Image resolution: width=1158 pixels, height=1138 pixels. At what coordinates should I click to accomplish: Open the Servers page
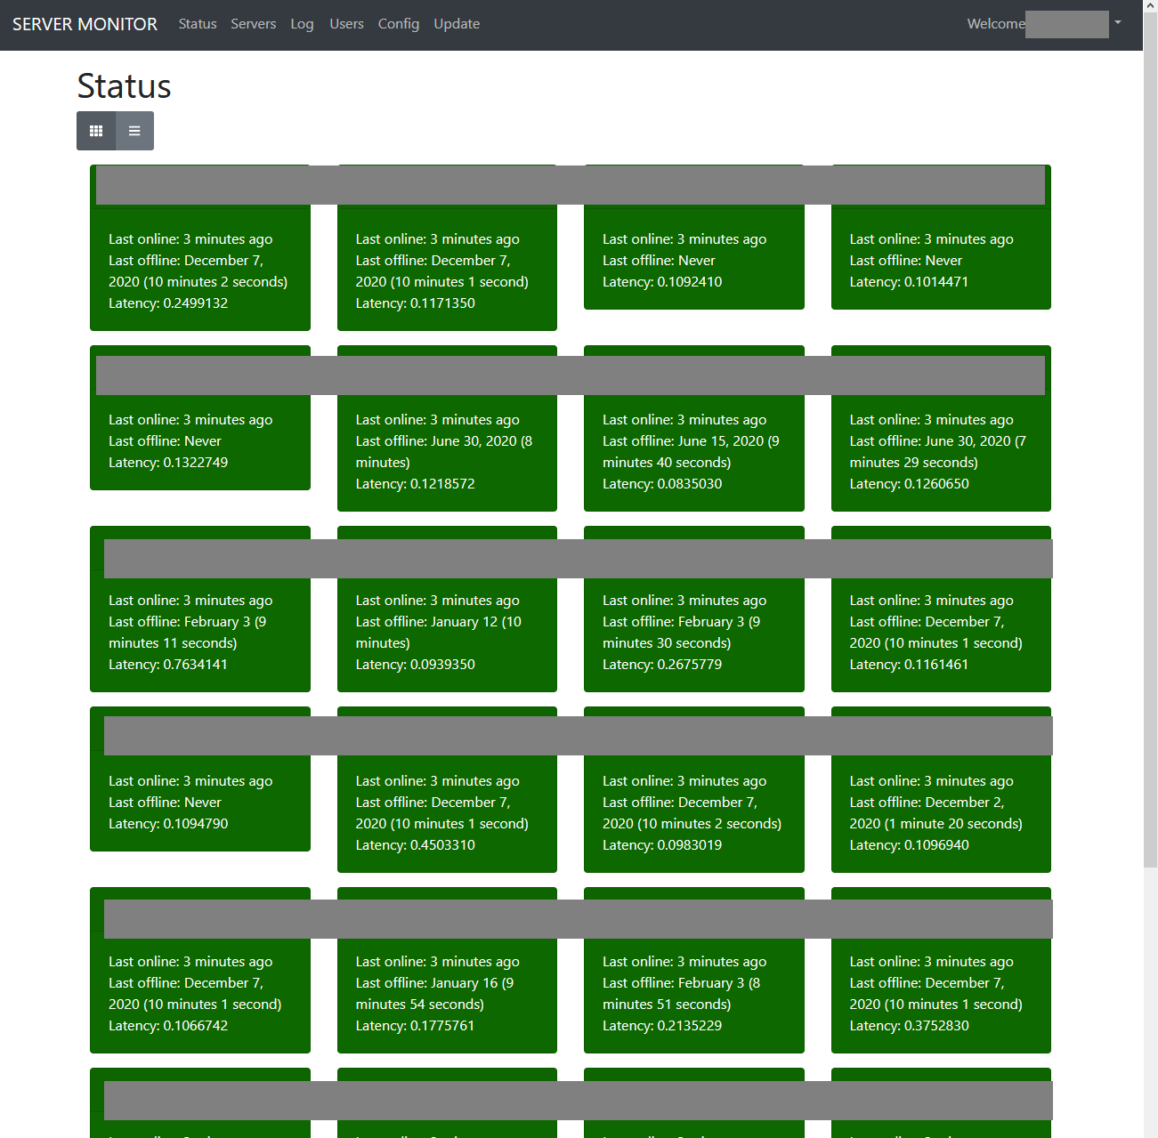254,24
